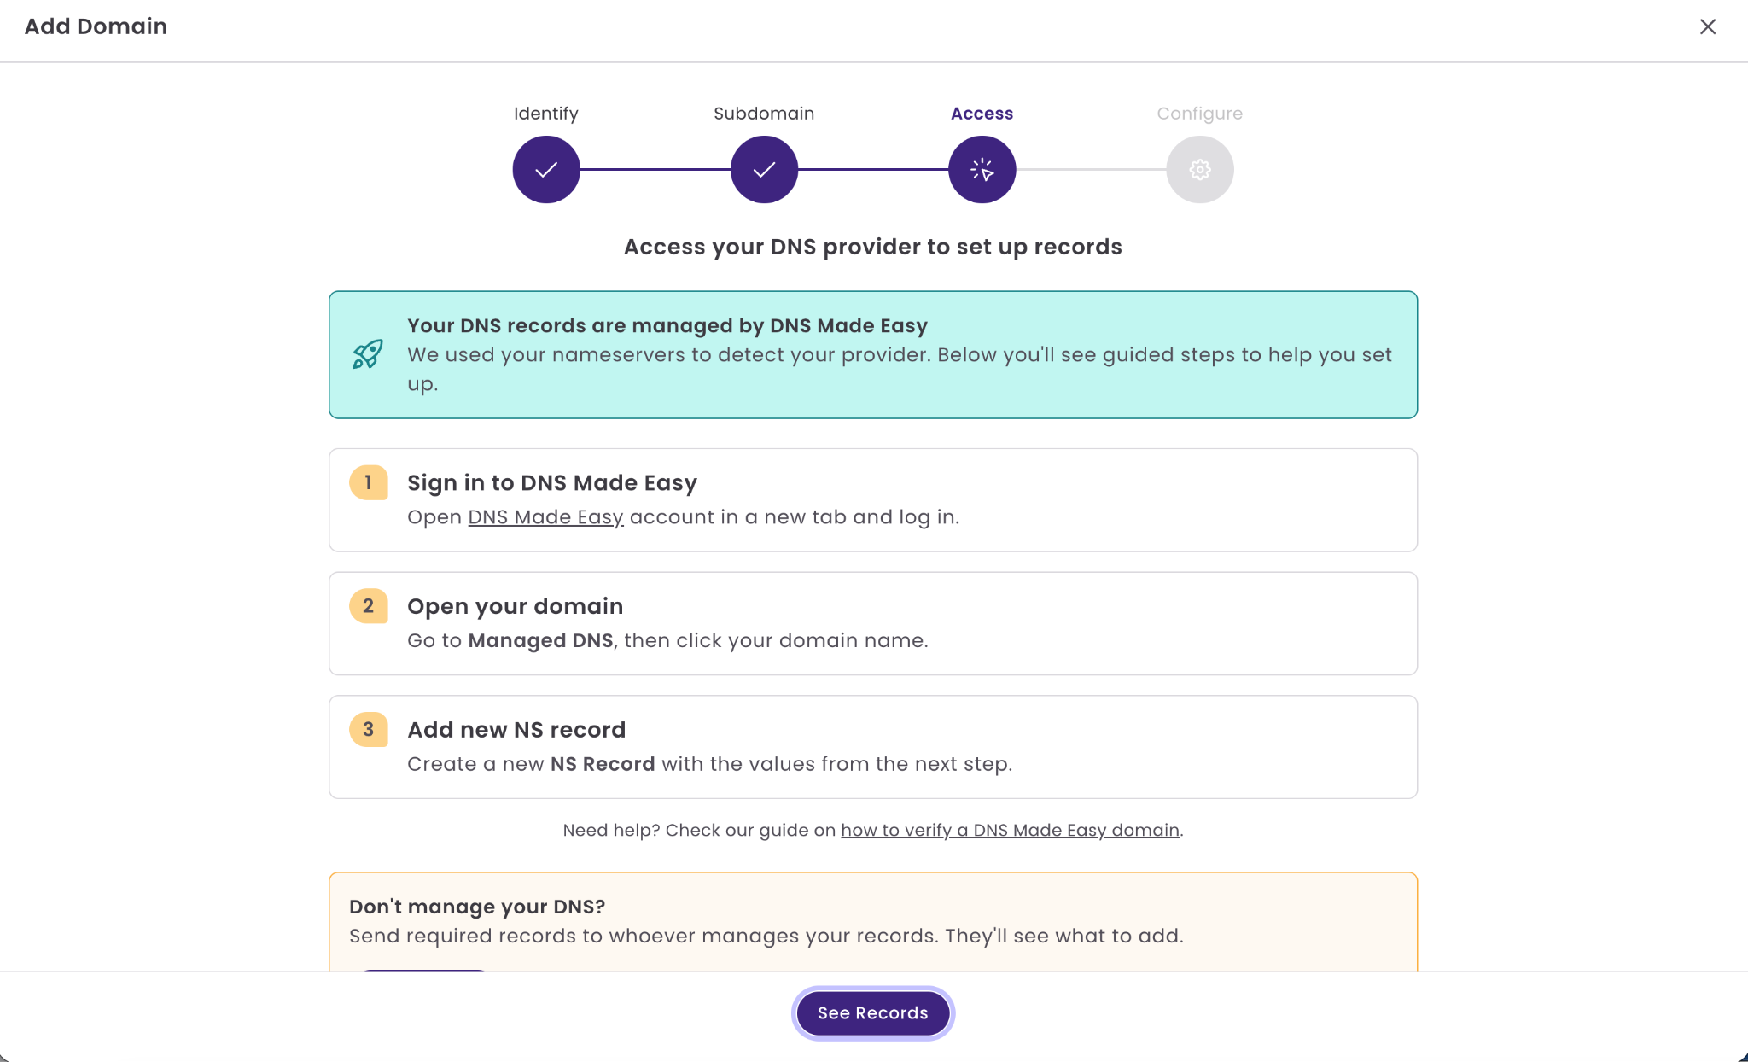Click the Access step cursor icon
The width and height of the screenshot is (1748, 1062).
pyautogui.click(x=982, y=169)
